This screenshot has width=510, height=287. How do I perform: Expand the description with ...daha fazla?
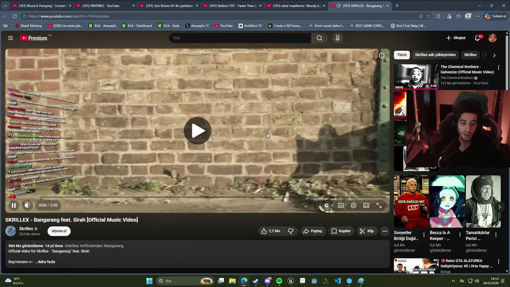point(45,262)
